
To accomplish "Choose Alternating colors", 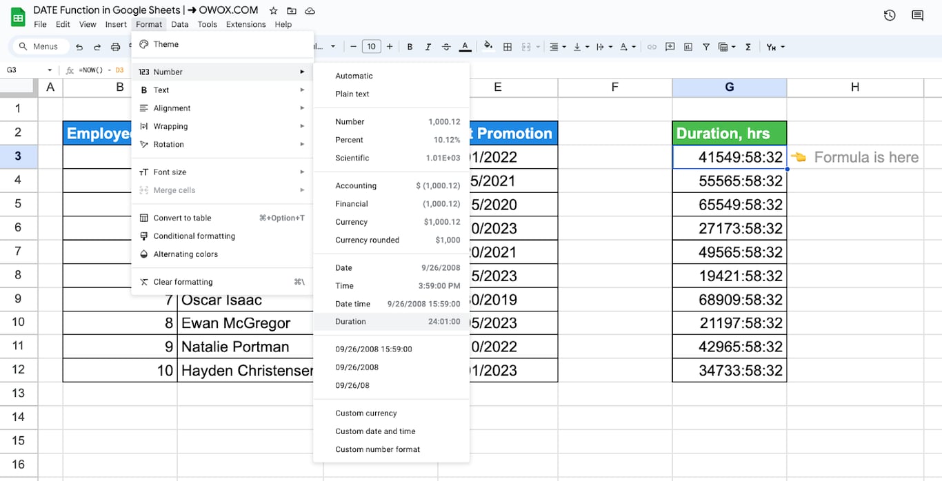I will tap(222, 254).
